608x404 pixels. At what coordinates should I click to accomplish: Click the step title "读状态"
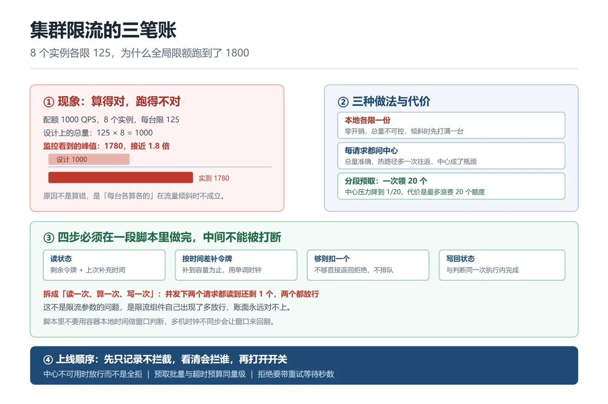pyautogui.click(x=61, y=259)
